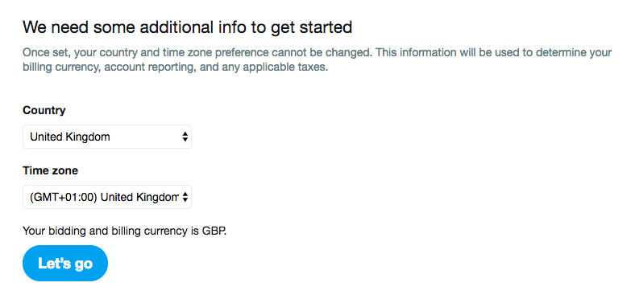The image size is (631, 299).
Task: Click the 'We need some additional info' heading
Action: [188, 27]
